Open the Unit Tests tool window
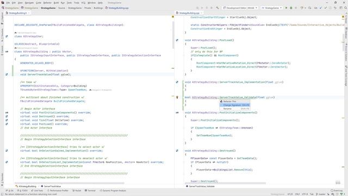This screenshot has height=196, width=348. [37, 191]
